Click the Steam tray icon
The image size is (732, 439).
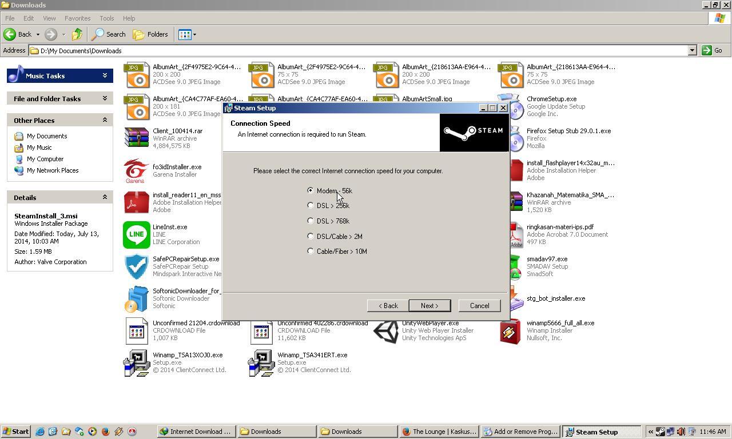click(661, 432)
